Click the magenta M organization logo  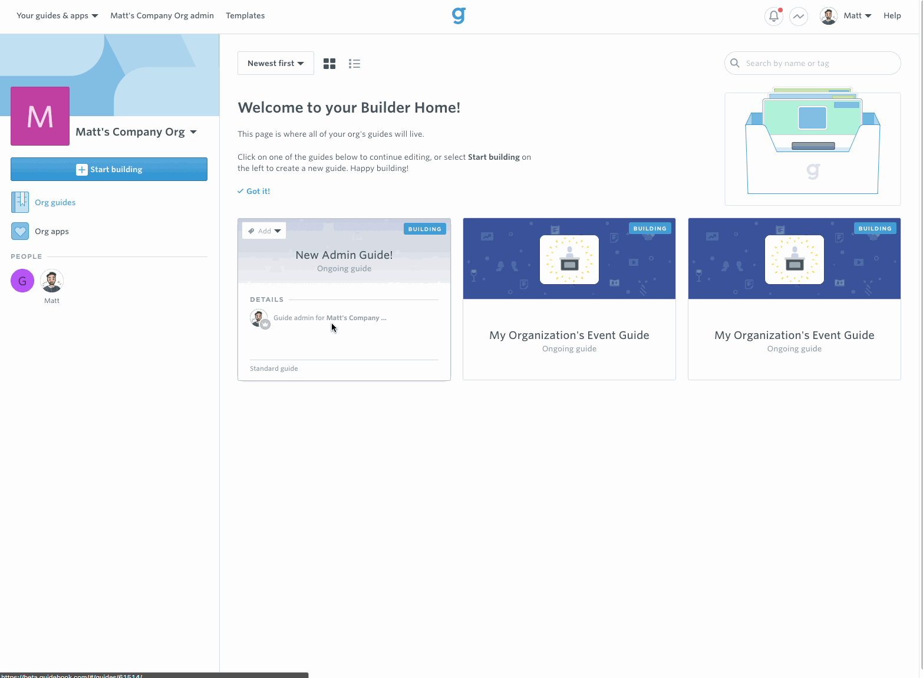(40, 116)
